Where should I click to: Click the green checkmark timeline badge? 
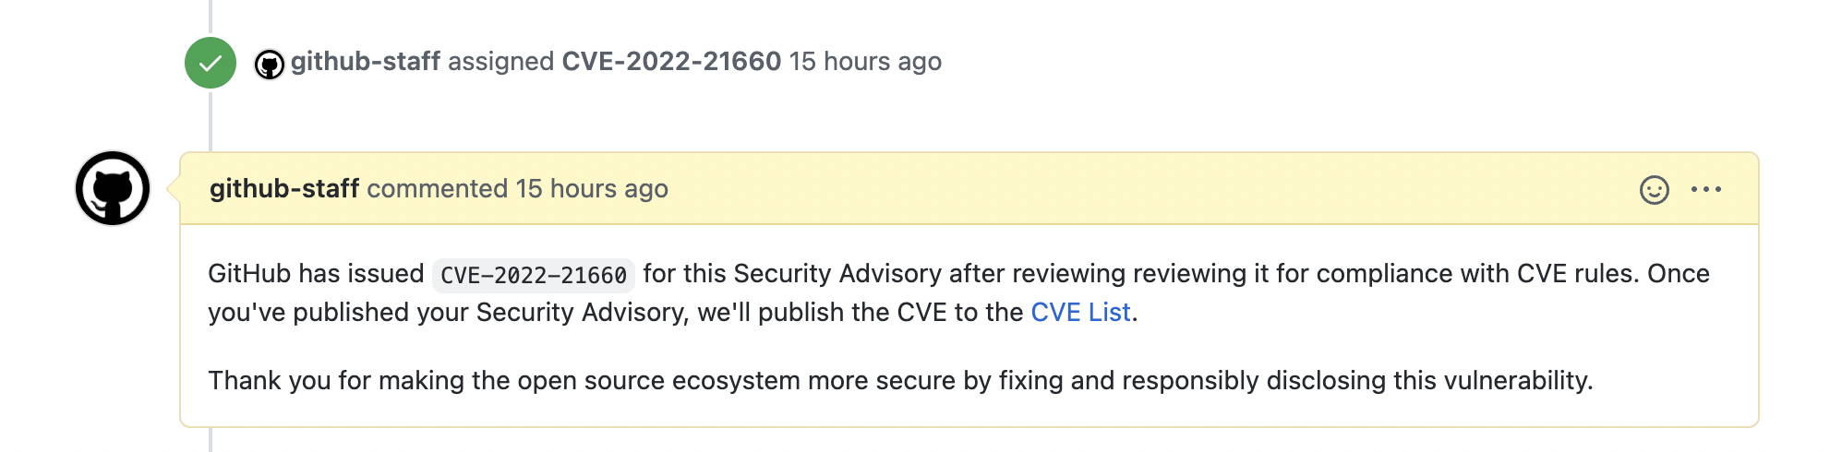pos(211,63)
